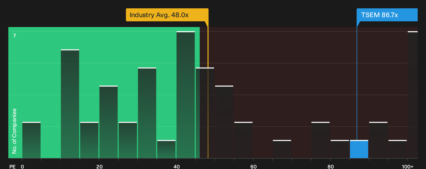Select the Industry Avg. 48.0x label
426x169 pixels.
[x=167, y=15]
